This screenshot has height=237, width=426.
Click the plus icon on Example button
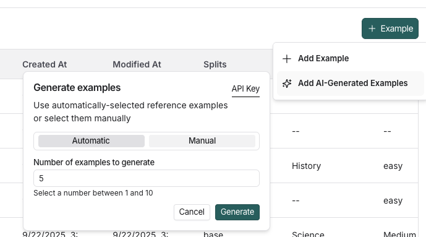click(x=372, y=28)
